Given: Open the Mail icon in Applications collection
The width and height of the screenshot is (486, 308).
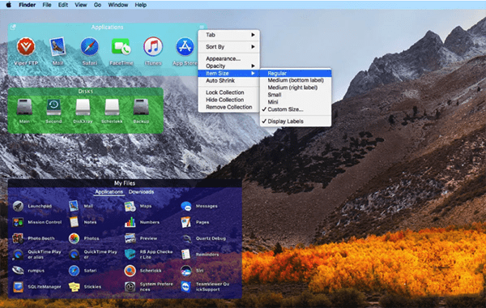Looking at the screenshot, I should point(58,47).
